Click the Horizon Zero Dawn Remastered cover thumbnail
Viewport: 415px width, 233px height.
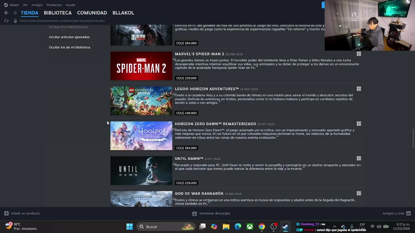click(x=141, y=136)
